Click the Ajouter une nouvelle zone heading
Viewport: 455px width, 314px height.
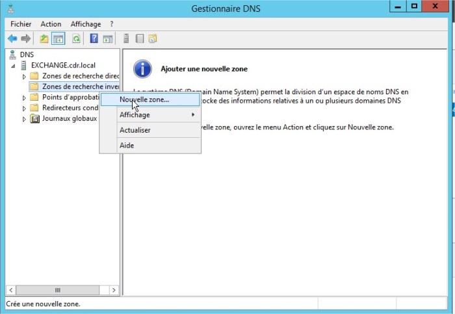click(204, 69)
